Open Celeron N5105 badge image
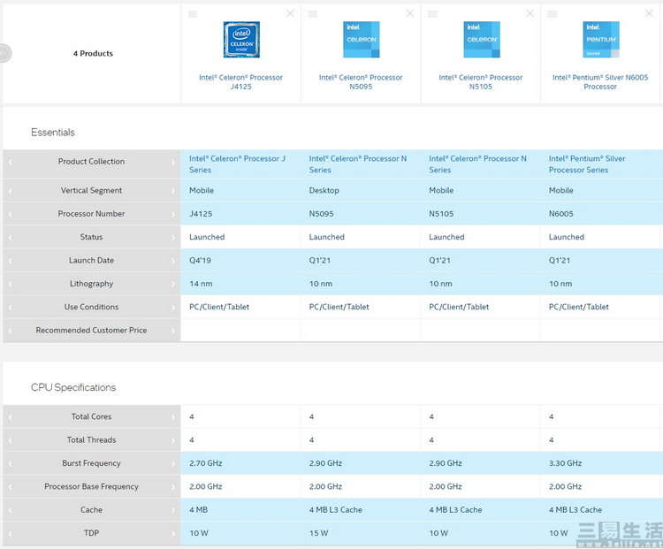 coord(482,39)
